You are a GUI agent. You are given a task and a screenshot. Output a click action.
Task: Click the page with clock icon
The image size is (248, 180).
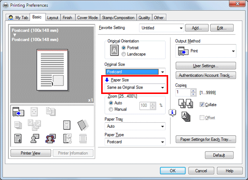click(x=67, y=138)
